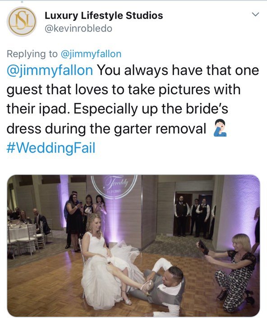Viewport: 267px width, 325px height.
Task: Open the Luxury Lifestyle Studios profile avatar
Action: coord(22,22)
